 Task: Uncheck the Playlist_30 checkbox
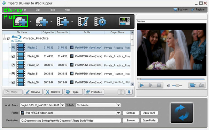coord(13,82)
